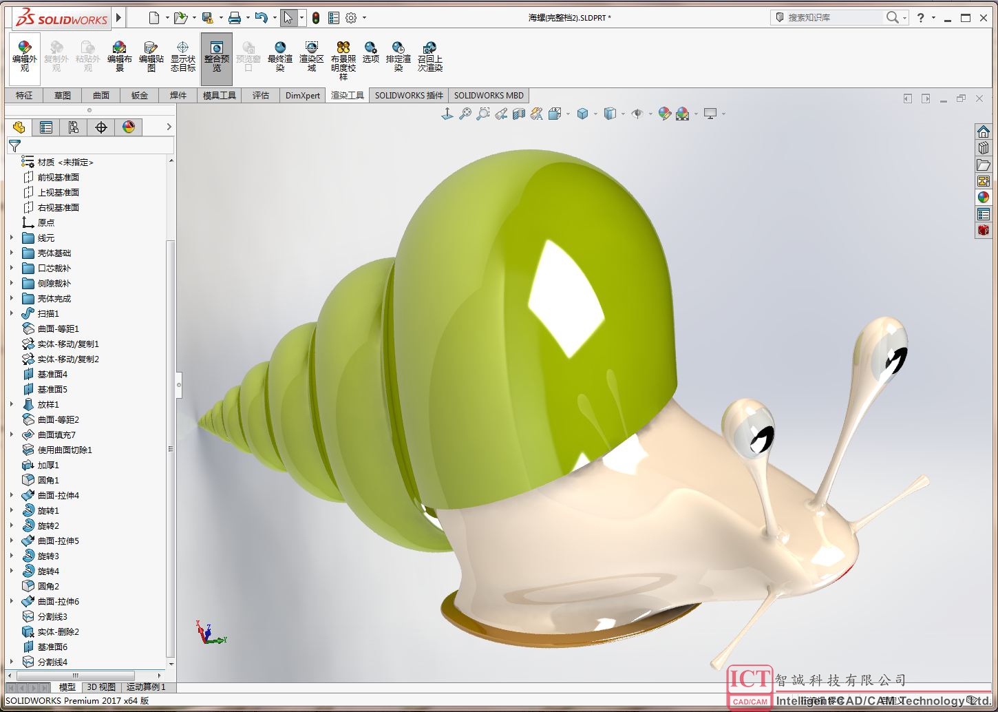Open FeatureManager design tree tab
The image size is (998, 712).
coord(19,127)
